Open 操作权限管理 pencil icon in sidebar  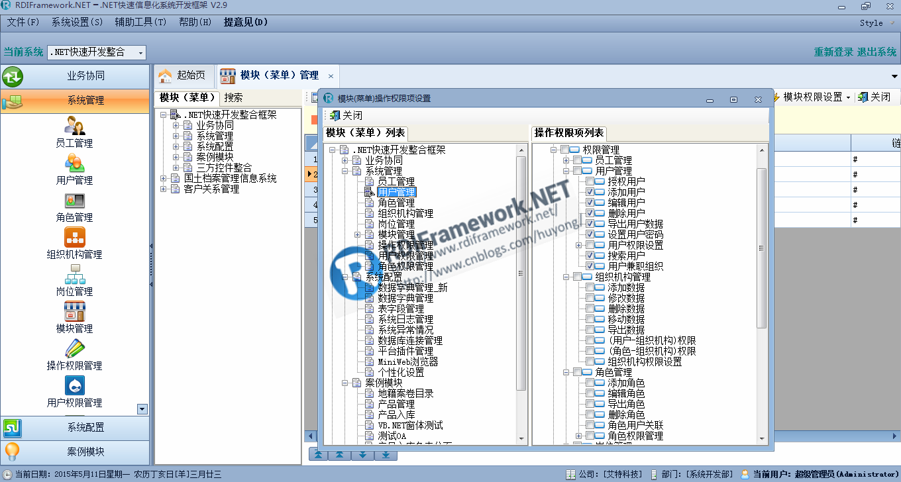click(74, 348)
